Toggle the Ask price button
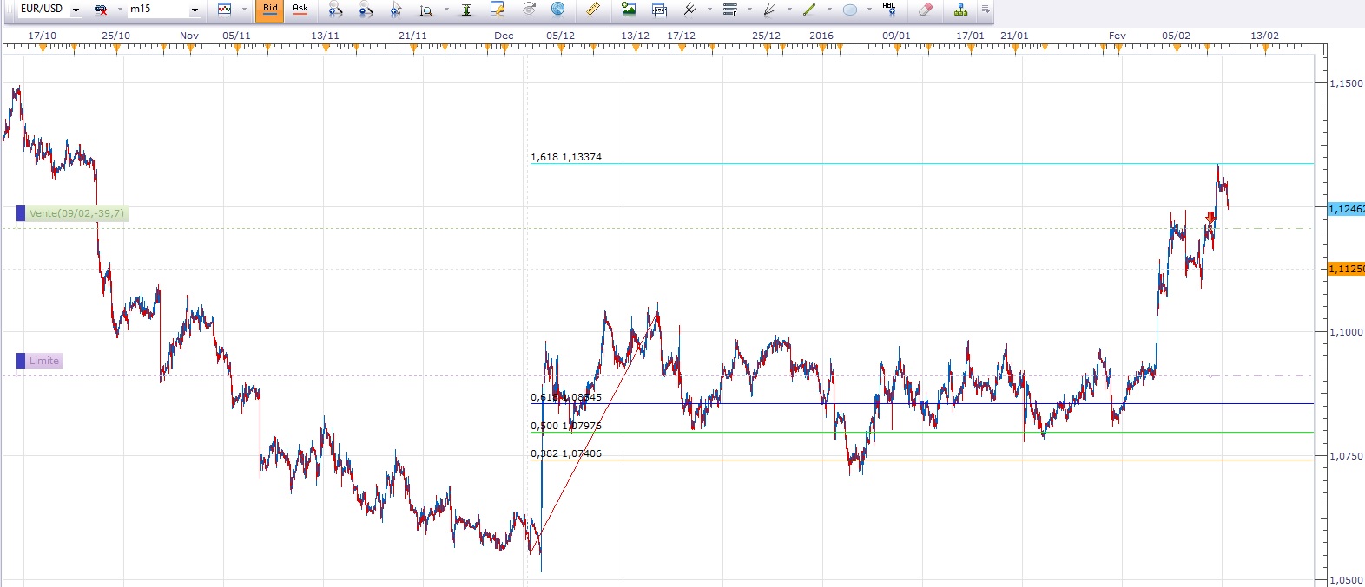Image resolution: width=1365 pixels, height=587 pixels. coord(300,10)
